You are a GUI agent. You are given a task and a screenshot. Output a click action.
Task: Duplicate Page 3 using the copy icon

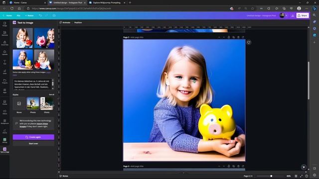234,166
